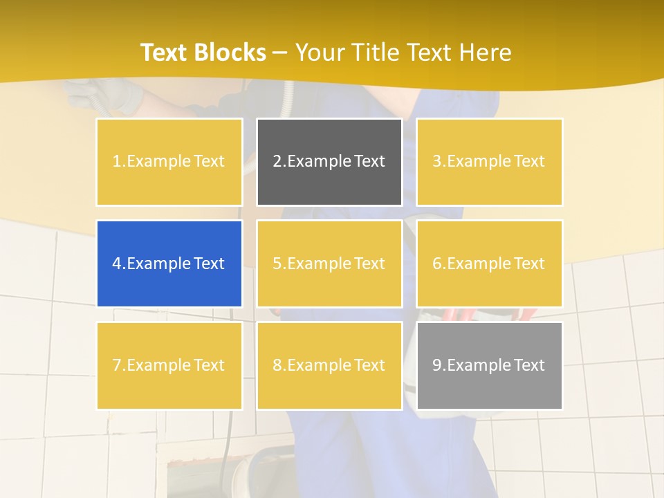The image size is (664, 498).
Task: Click the "Your Title Text Here" heading text
Action: click(x=403, y=53)
